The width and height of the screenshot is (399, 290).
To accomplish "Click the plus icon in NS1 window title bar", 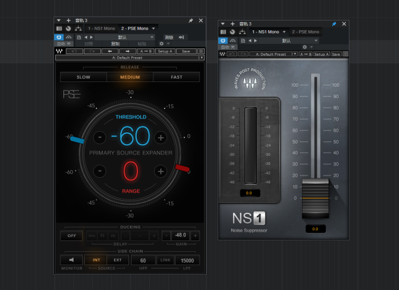I will [x=233, y=24].
